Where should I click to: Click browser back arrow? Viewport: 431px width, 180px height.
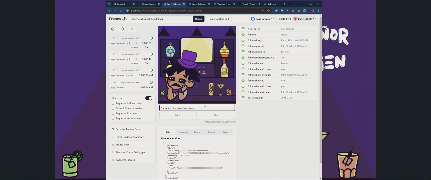(110, 11)
